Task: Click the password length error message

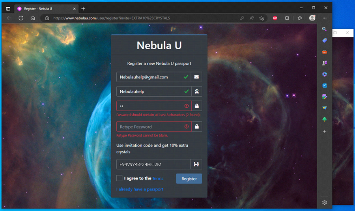Action: click(x=159, y=115)
